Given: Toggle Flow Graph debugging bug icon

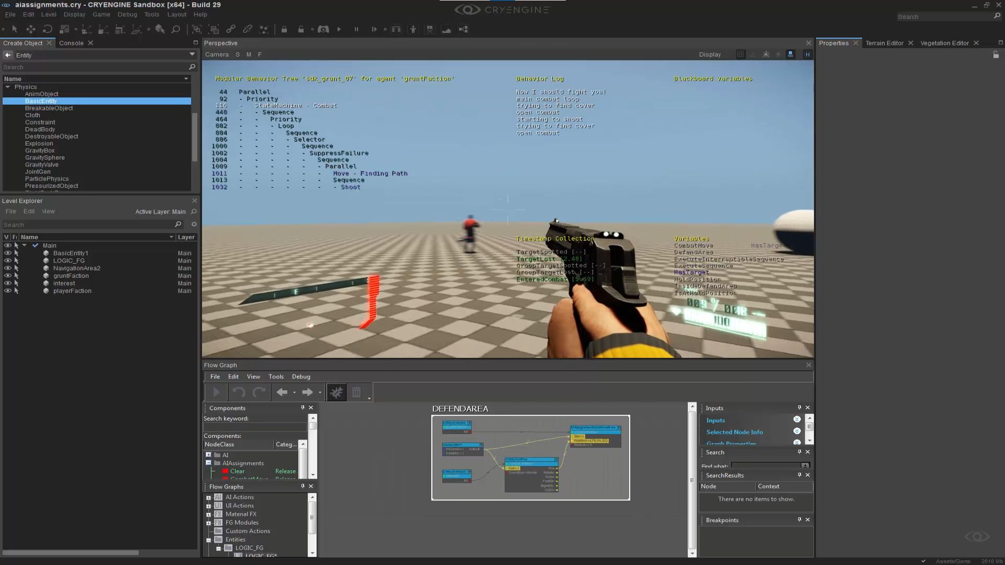Looking at the screenshot, I should click(x=337, y=392).
